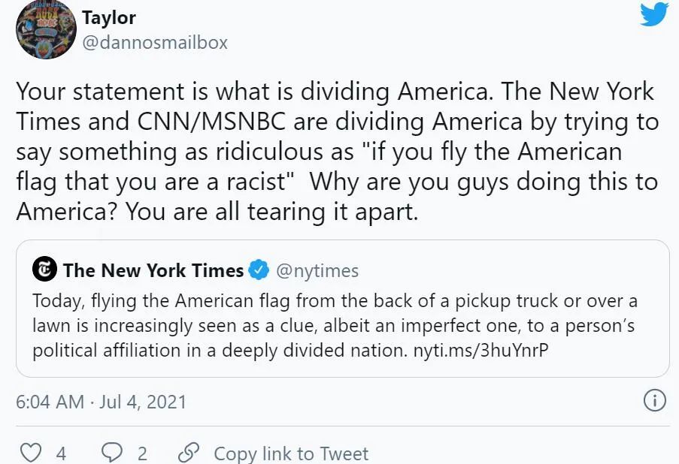679x464 pixels.
Task: Follow the nyti.ms/3huYnrP link
Action: pos(480,350)
